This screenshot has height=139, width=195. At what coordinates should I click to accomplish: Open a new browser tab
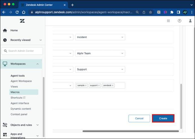click(72, 5)
